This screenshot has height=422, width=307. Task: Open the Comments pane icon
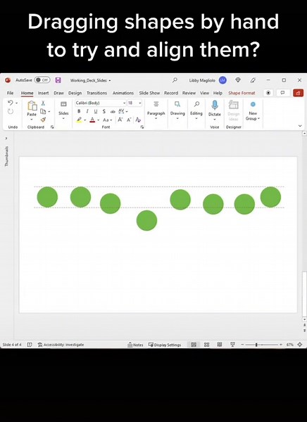tap(283, 93)
